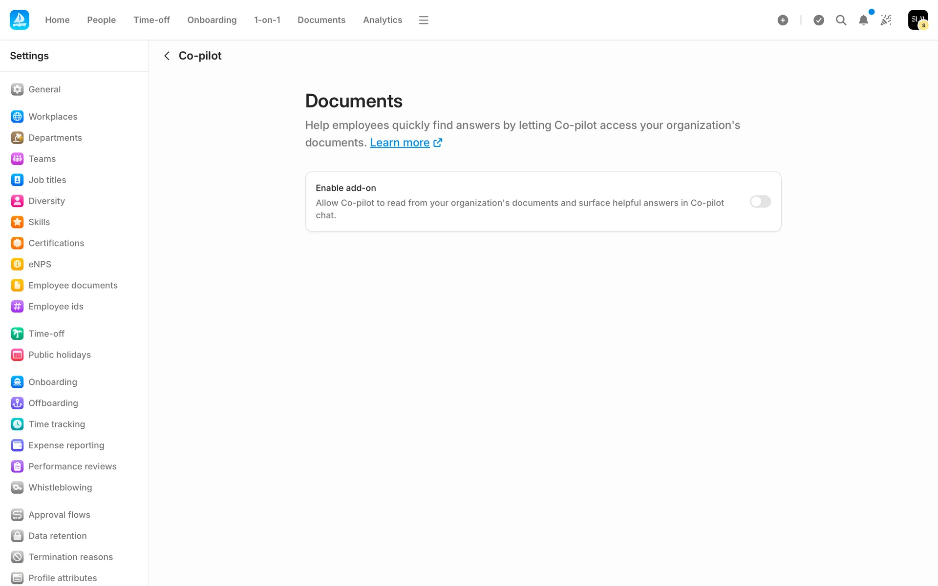Click the sailboat app logo
This screenshot has height=586, width=938.
[20, 20]
